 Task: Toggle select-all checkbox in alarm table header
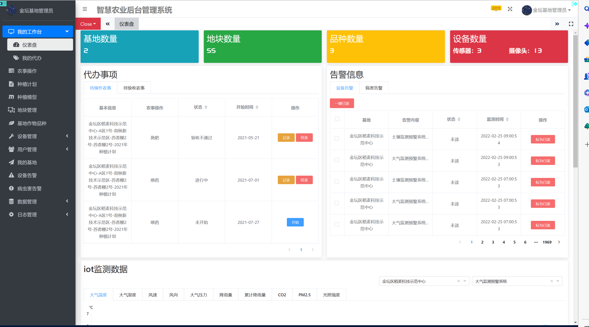point(337,119)
